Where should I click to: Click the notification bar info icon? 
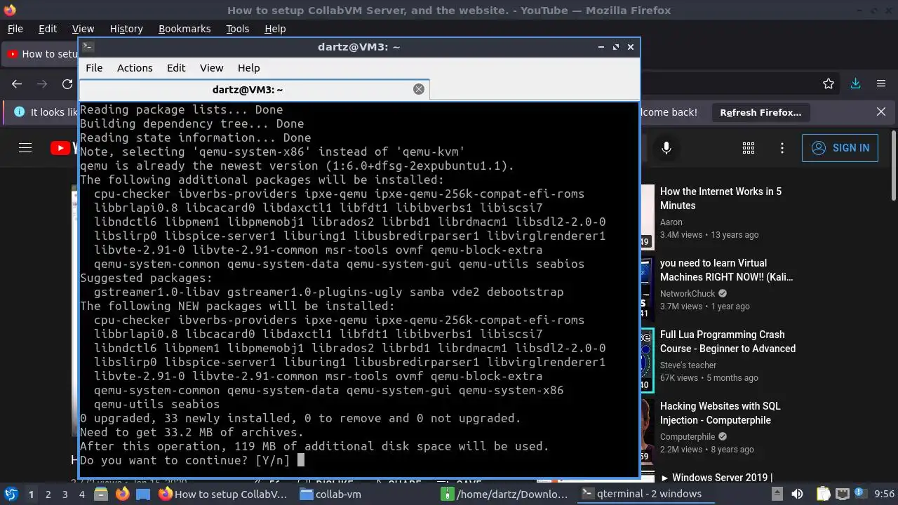coord(19,112)
